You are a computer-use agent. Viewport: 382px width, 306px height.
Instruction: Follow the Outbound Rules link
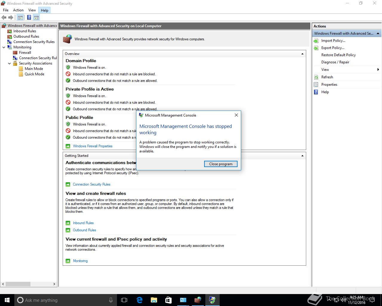click(84, 230)
